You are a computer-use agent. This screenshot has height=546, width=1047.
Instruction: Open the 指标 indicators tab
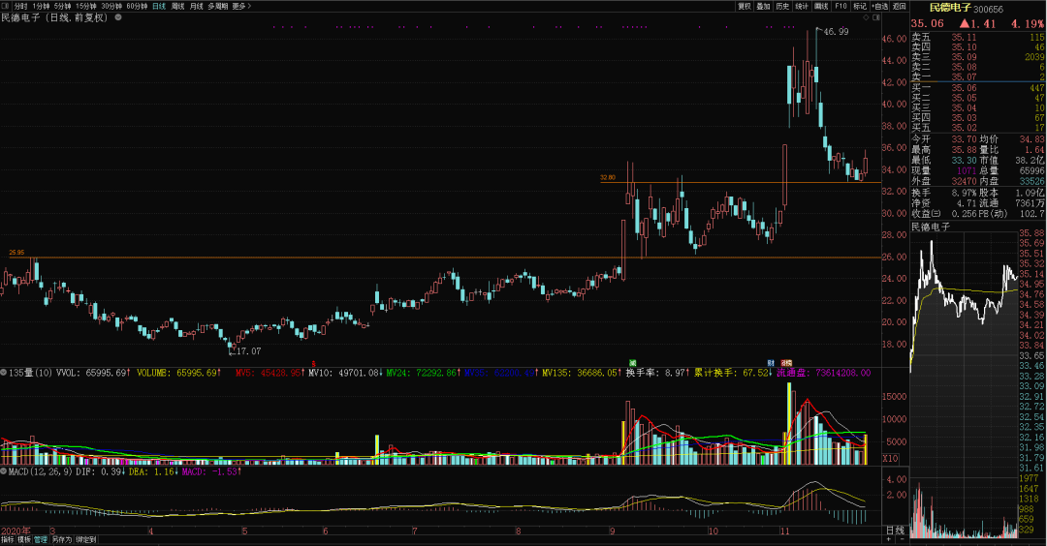pos(8,540)
